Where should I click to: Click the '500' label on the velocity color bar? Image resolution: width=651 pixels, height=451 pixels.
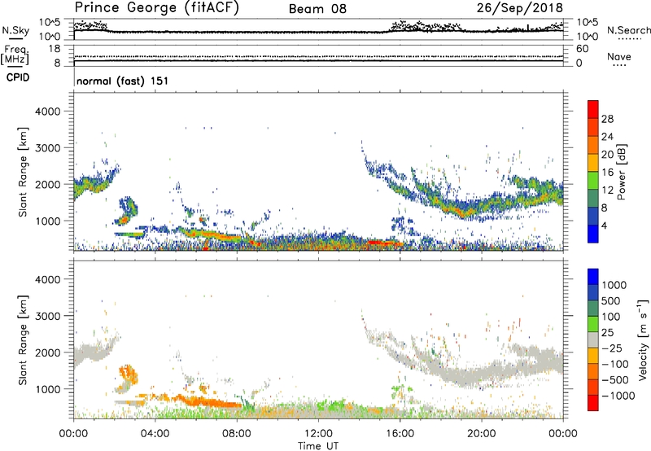pos(611,300)
